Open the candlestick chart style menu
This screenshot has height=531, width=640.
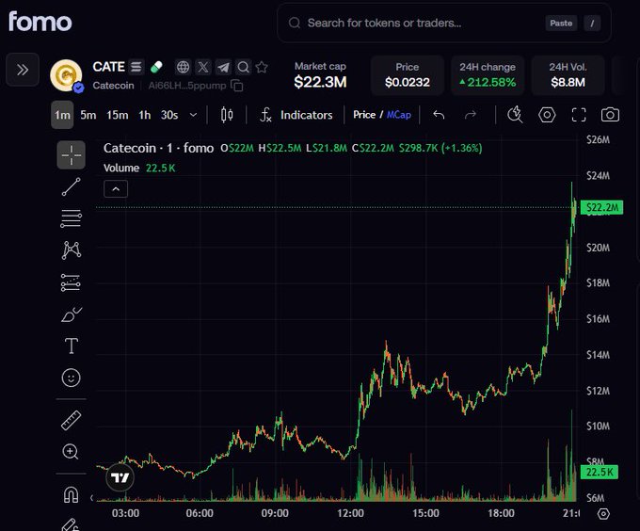[227, 115]
